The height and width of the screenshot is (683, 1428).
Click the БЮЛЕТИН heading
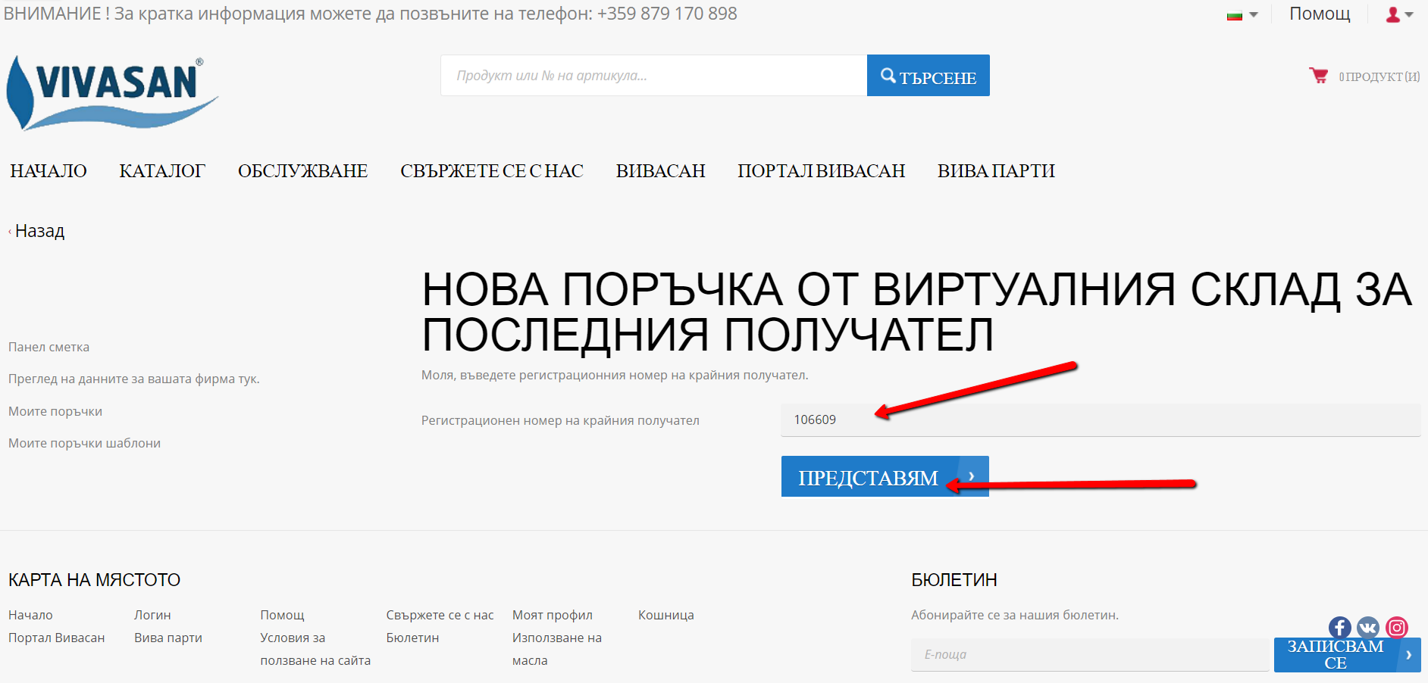(x=954, y=580)
